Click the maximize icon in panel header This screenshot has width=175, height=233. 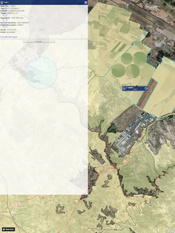coord(86,2)
